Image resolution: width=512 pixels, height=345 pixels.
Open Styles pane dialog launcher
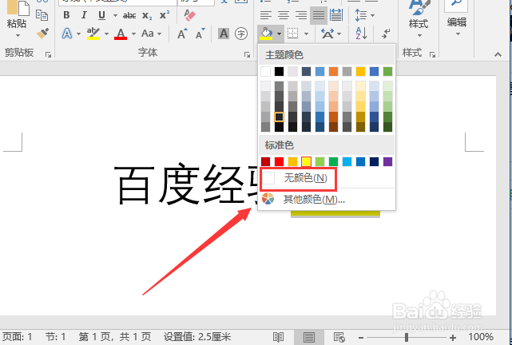[433, 55]
